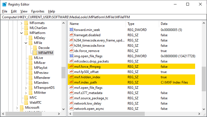Click the MFormats folder icon

coord(26,23)
